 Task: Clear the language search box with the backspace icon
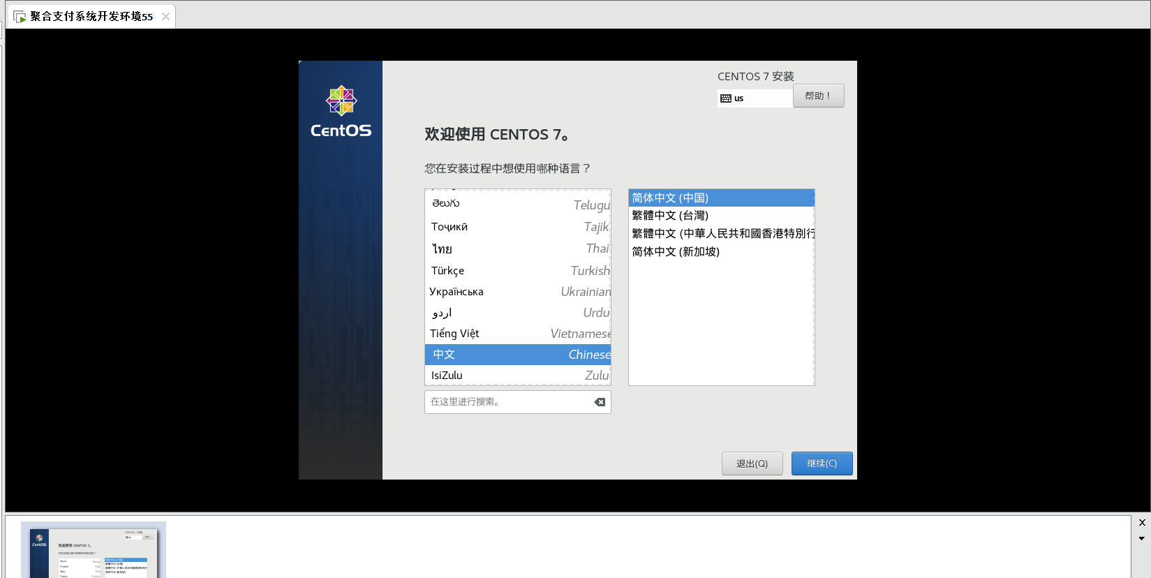click(x=600, y=402)
